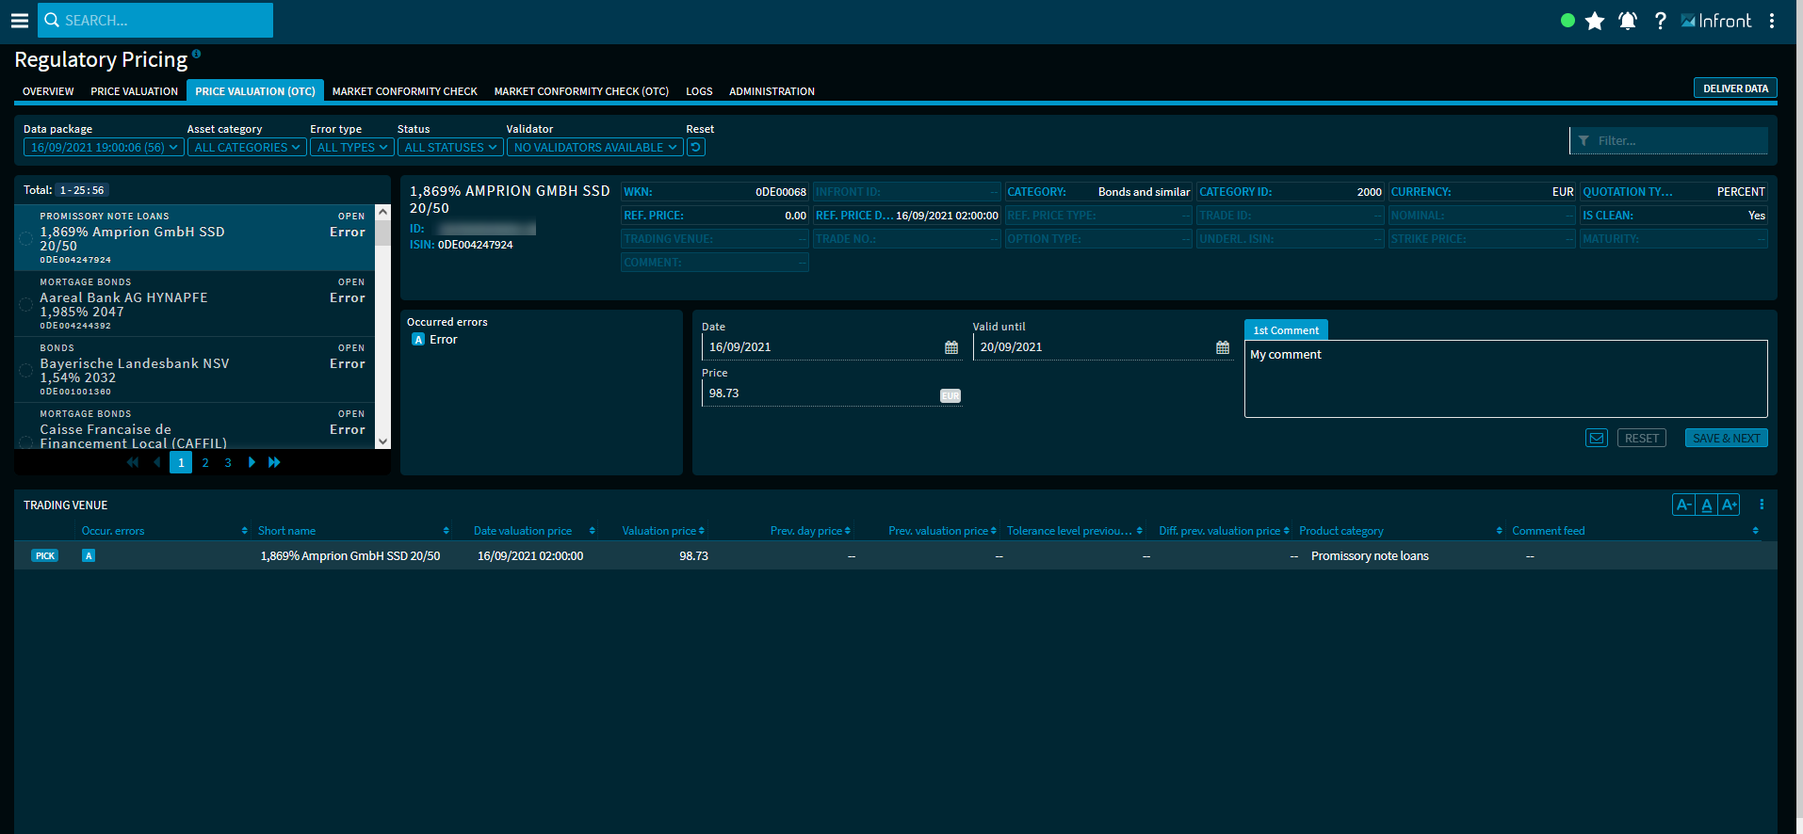This screenshot has width=1803, height=834.
Task: Go to the previous page of results
Action: point(156,462)
